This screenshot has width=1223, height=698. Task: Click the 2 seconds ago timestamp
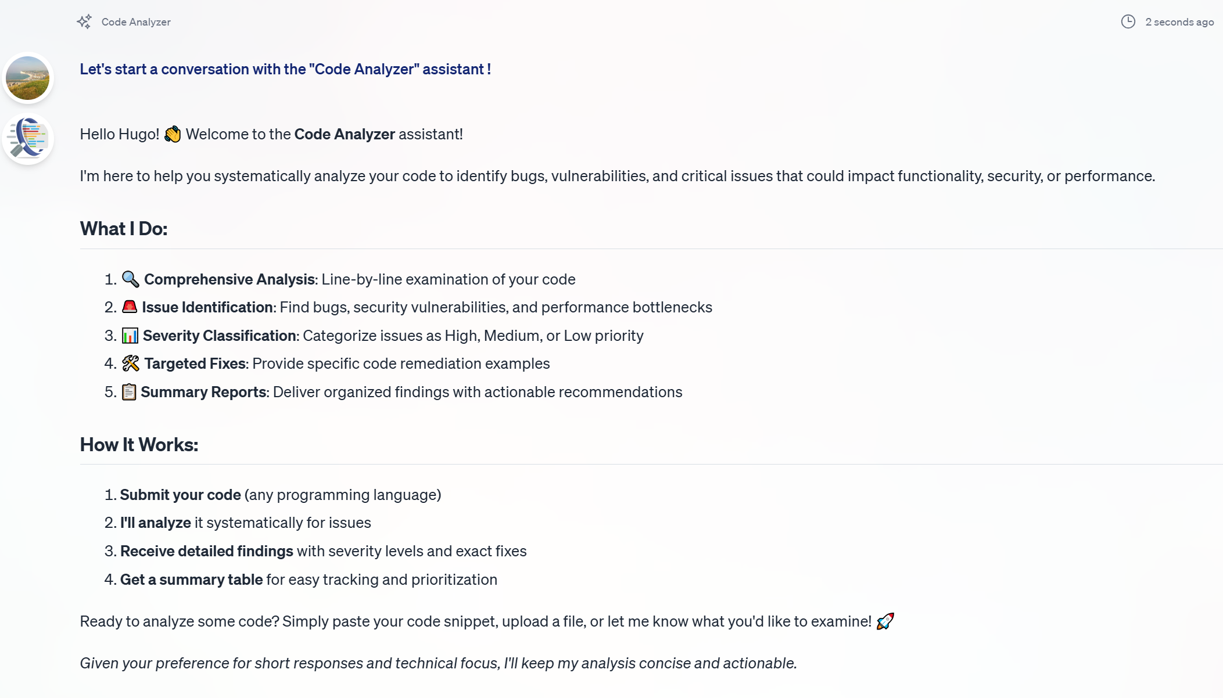coord(1178,21)
